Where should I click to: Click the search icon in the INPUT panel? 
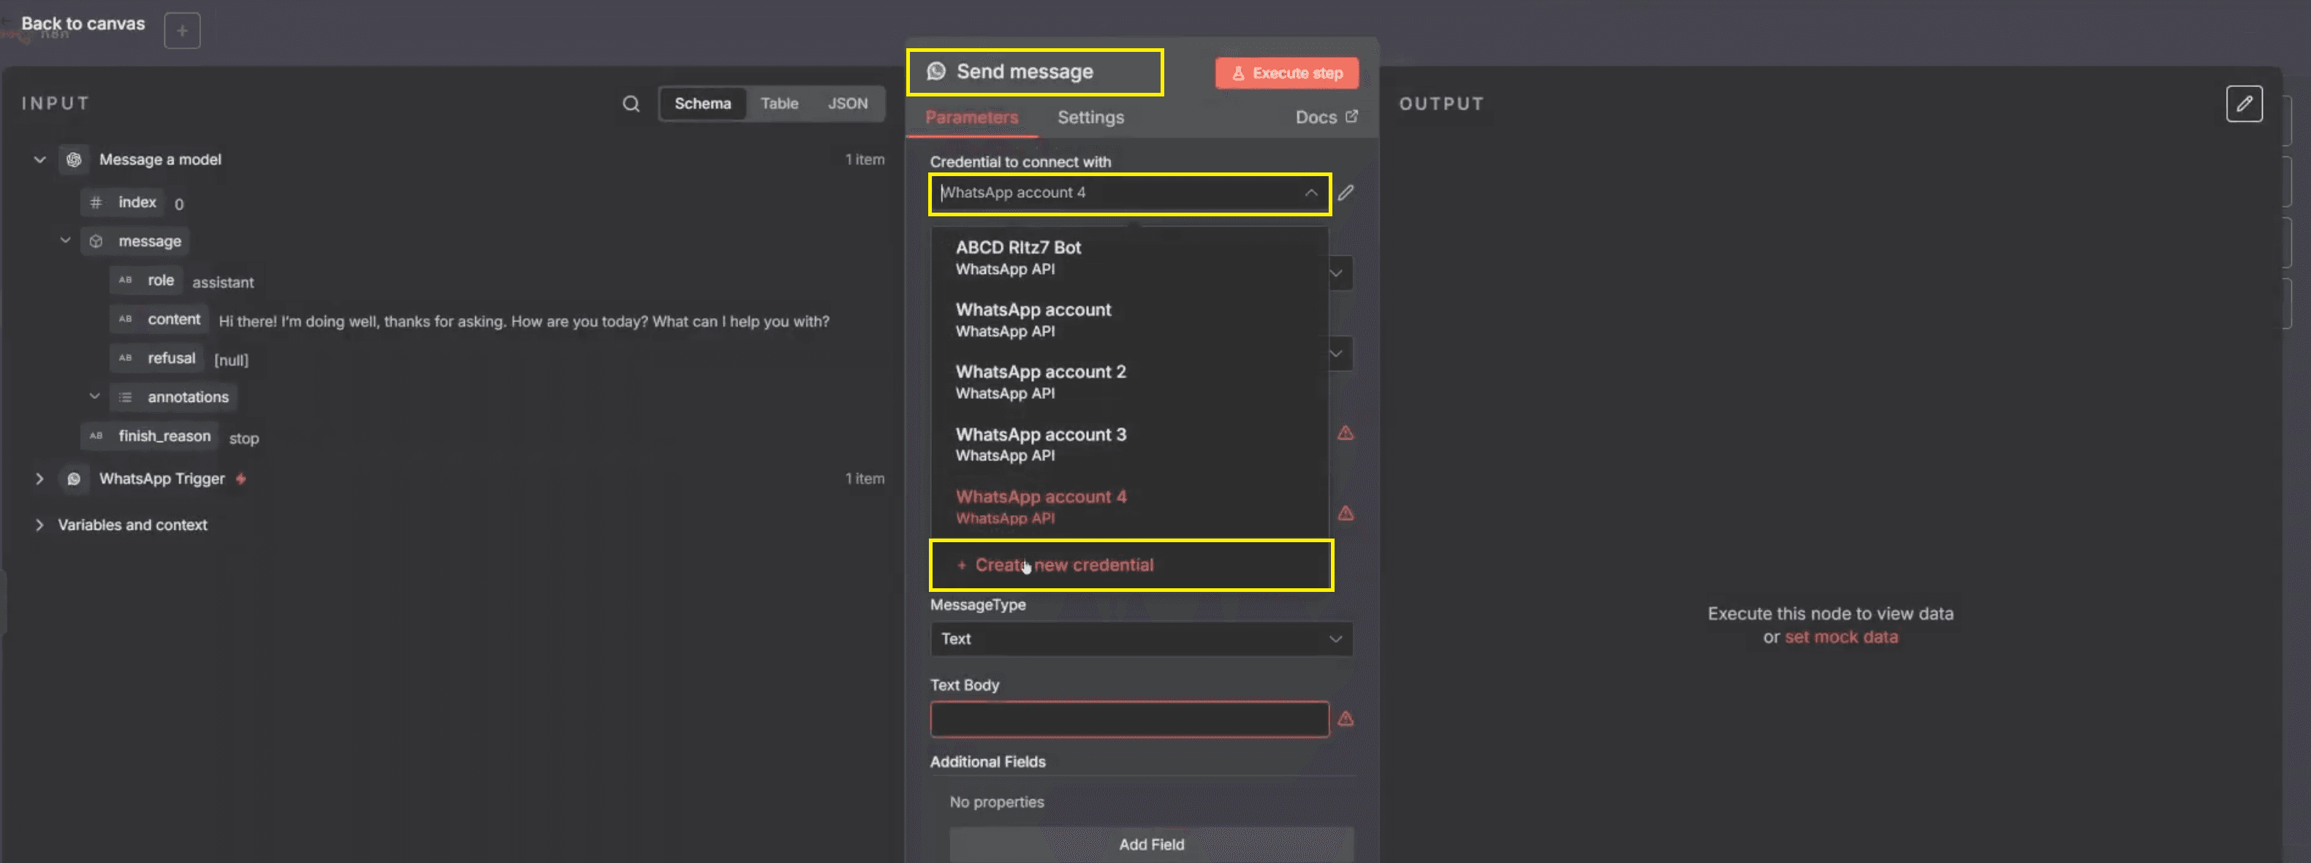click(631, 103)
